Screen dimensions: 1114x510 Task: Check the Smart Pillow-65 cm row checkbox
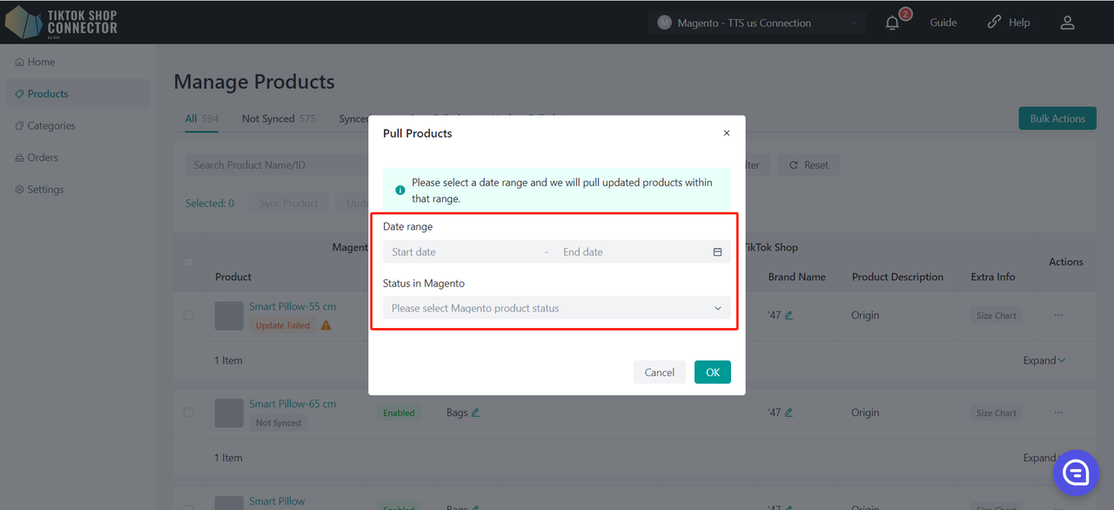tap(189, 413)
